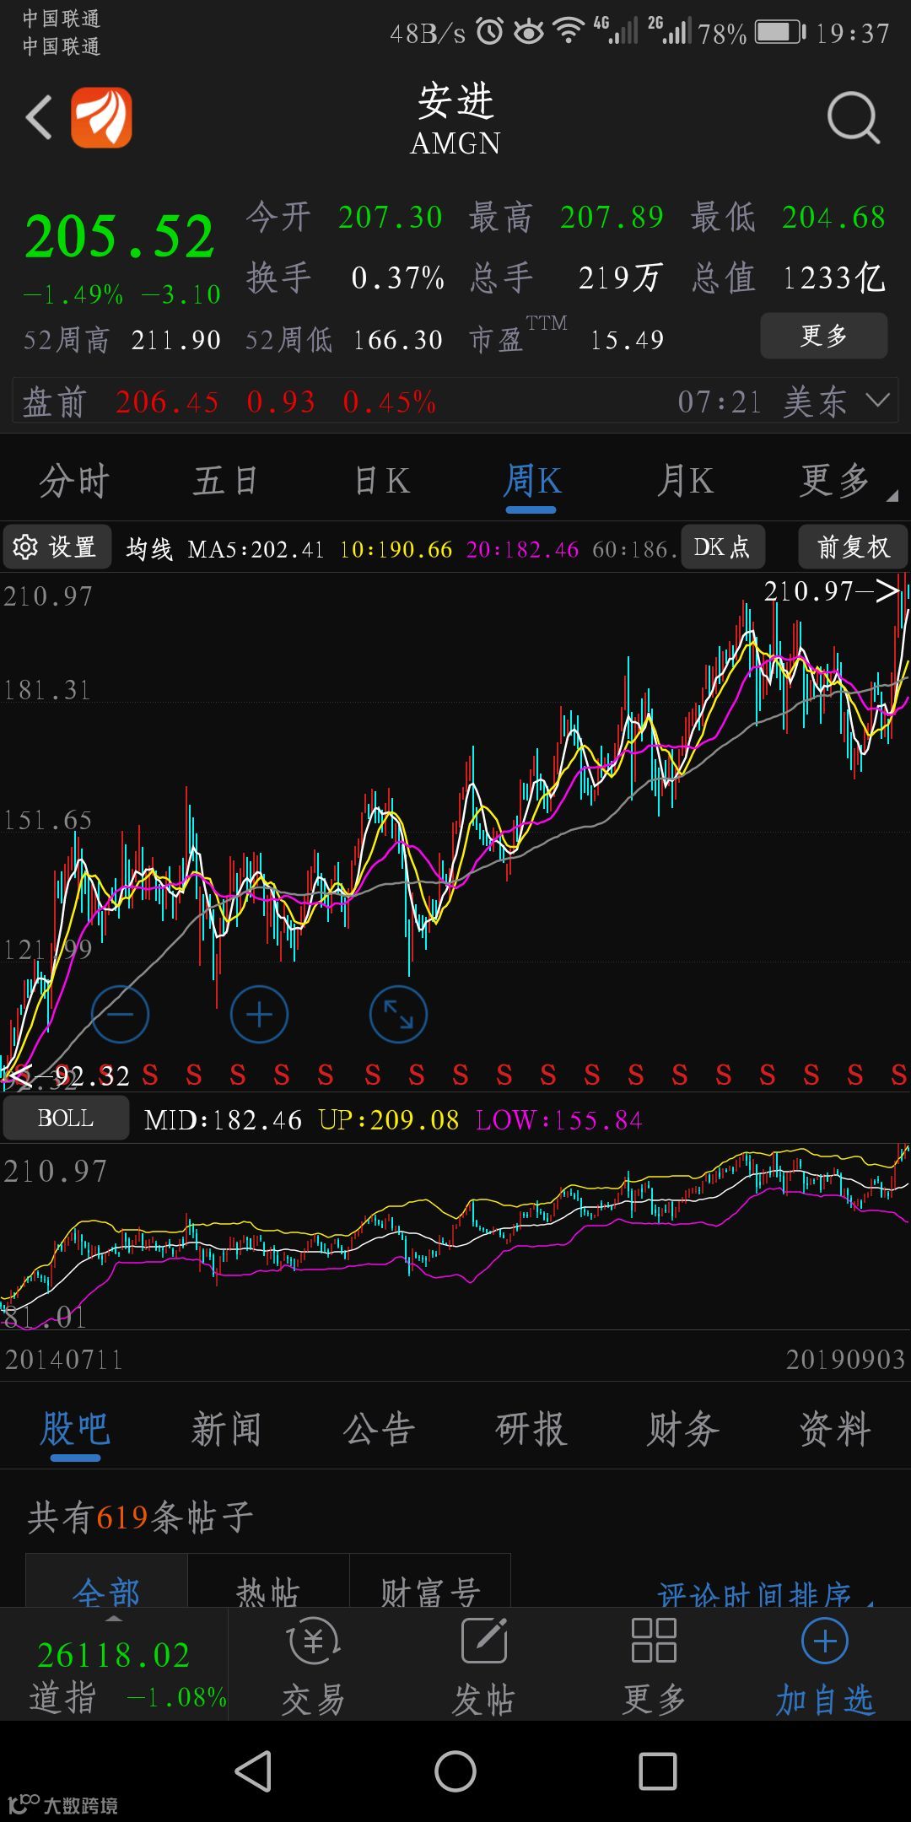Open the 股吧 forum tab
The width and height of the screenshot is (911, 1822).
click(x=74, y=1430)
